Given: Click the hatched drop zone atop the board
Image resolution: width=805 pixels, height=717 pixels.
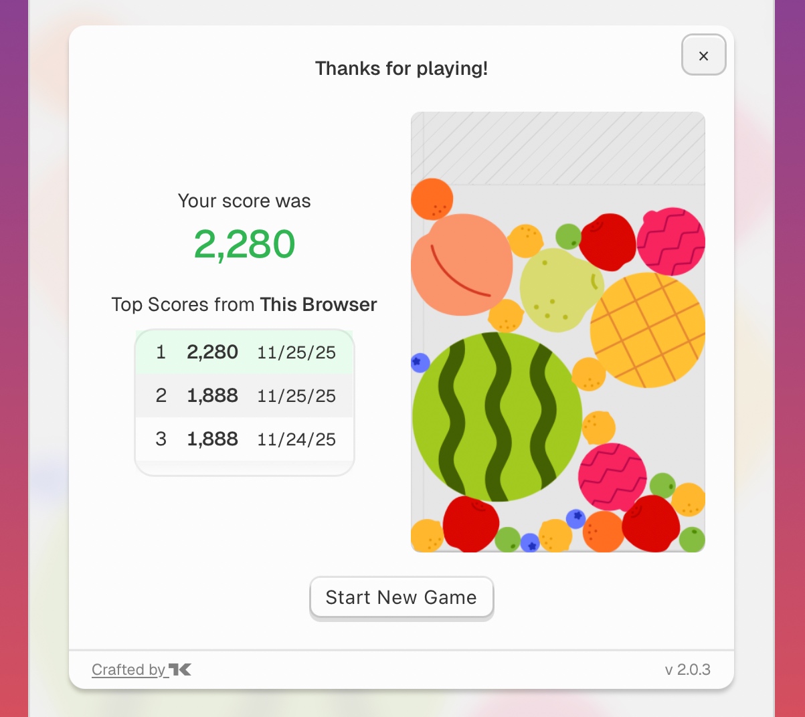Looking at the screenshot, I should point(557,148).
